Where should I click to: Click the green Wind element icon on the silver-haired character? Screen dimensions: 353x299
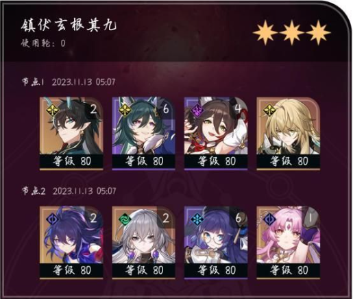point(125,219)
